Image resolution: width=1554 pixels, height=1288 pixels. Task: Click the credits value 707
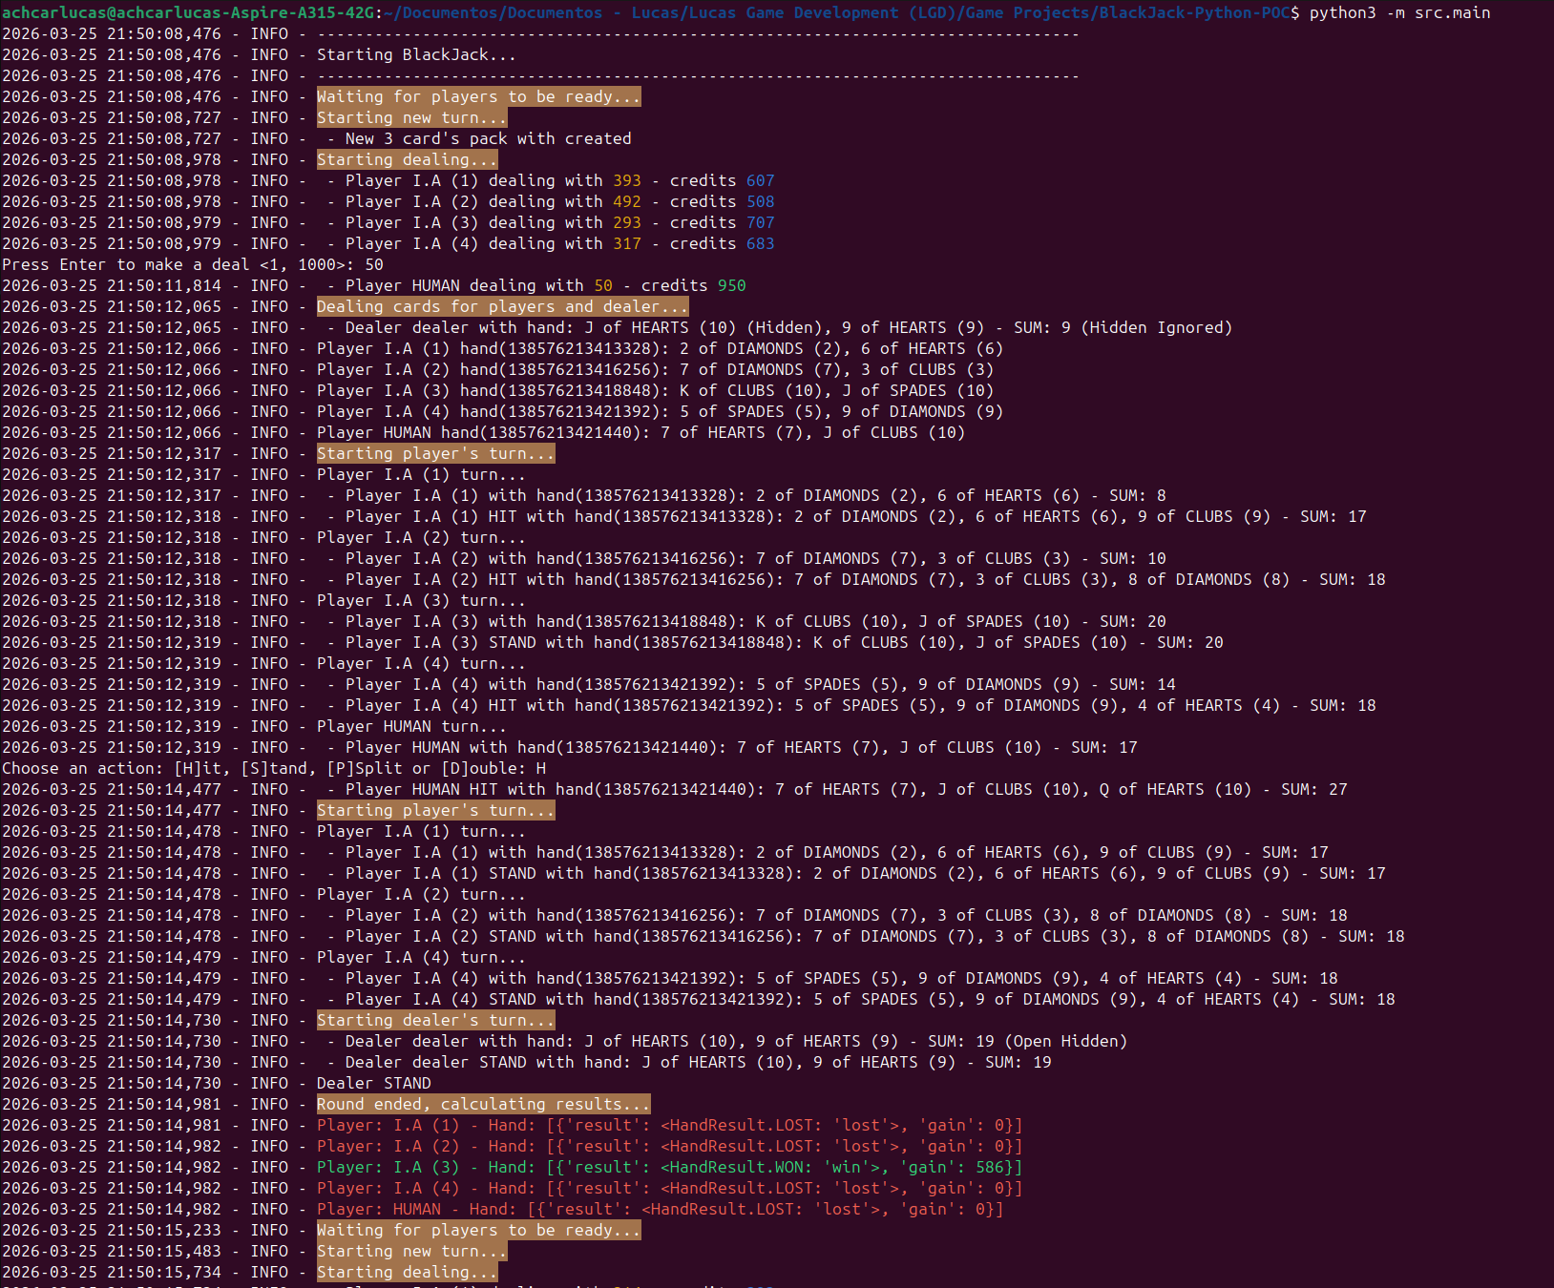(761, 222)
